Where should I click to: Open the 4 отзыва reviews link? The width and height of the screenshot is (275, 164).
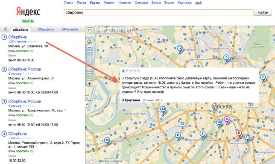15,106
